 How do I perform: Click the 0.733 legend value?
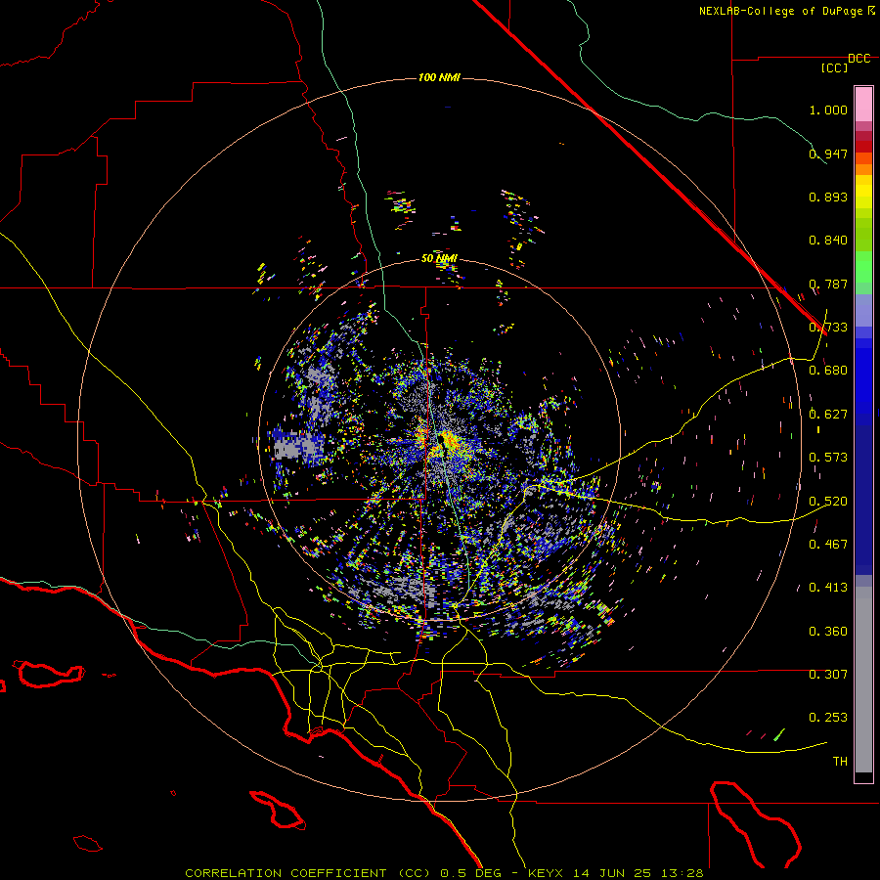(828, 328)
